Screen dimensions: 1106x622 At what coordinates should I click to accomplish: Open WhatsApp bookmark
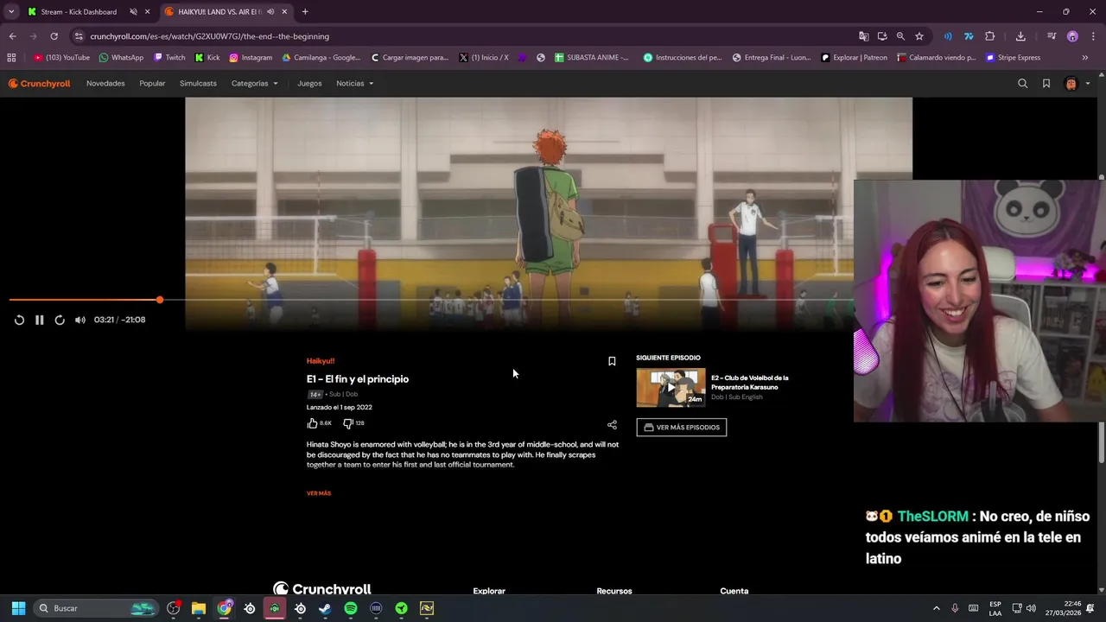(x=121, y=58)
